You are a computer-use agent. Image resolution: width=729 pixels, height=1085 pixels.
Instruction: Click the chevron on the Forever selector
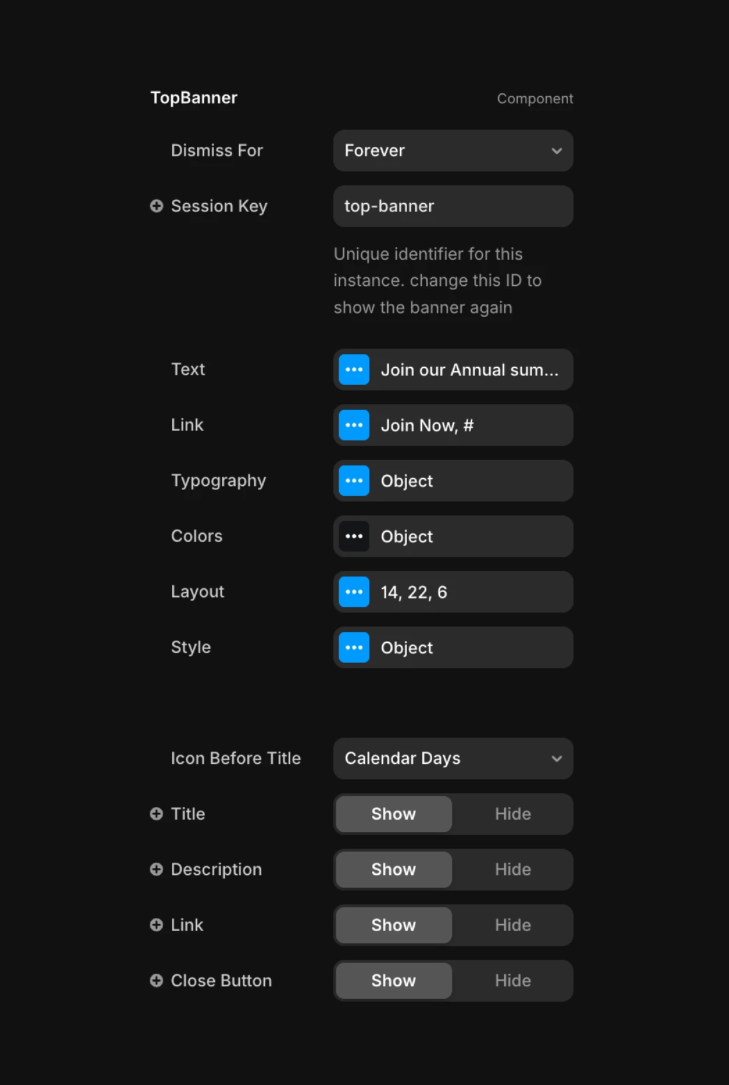[556, 151]
